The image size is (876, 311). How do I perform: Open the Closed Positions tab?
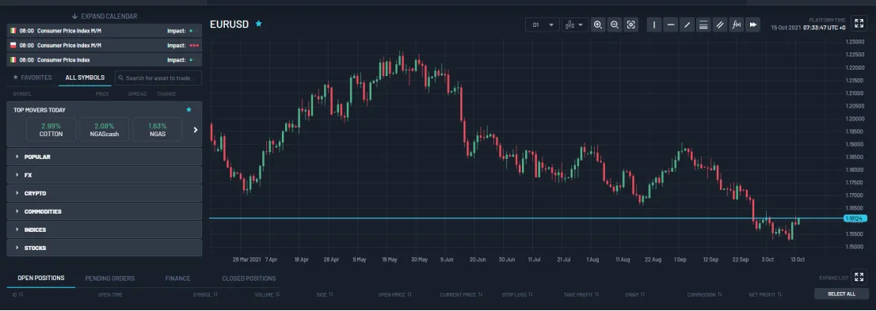[249, 278]
